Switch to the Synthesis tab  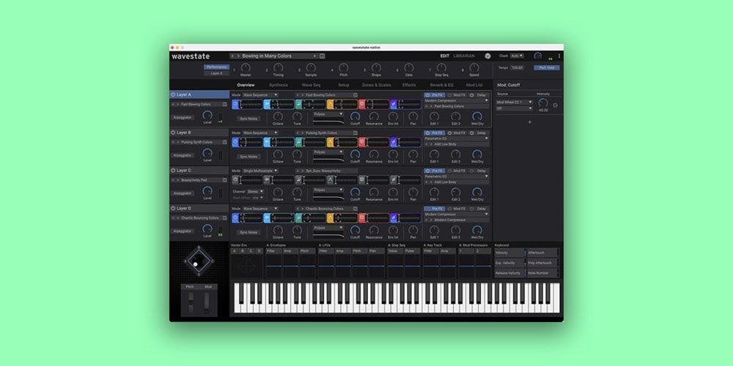(x=279, y=85)
